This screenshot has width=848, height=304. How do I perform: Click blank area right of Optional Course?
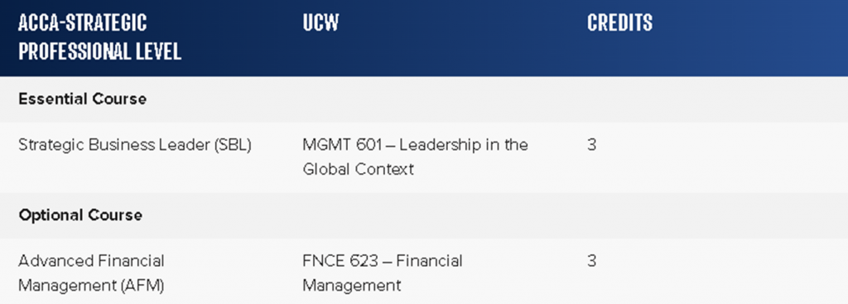coord(487,215)
